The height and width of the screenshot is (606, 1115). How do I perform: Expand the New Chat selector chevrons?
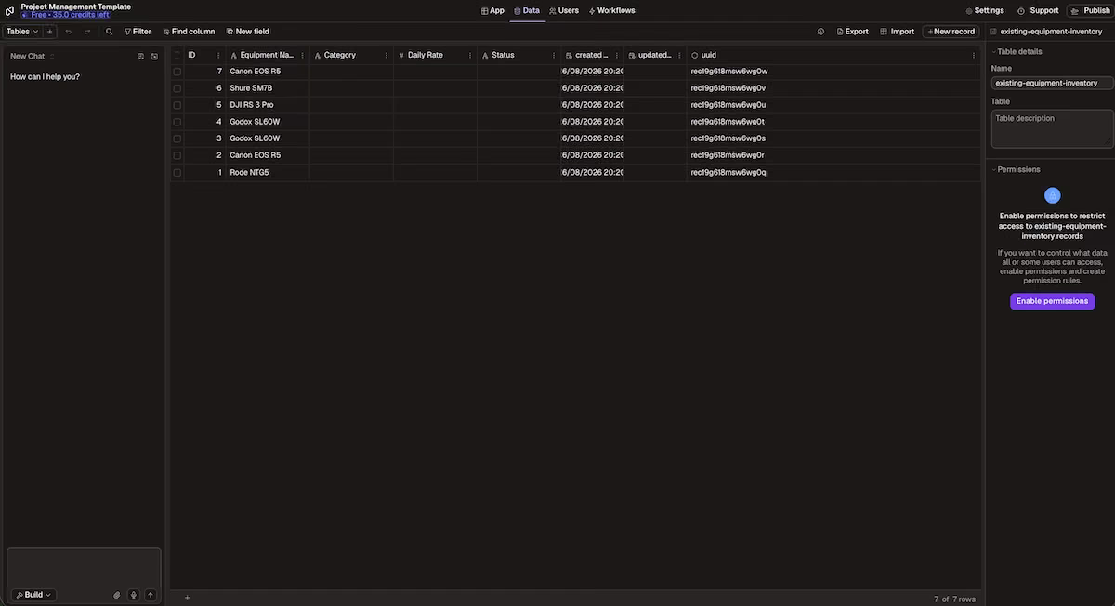point(52,57)
